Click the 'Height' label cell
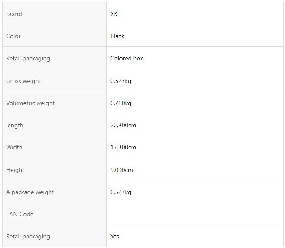 pyautogui.click(x=54, y=169)
